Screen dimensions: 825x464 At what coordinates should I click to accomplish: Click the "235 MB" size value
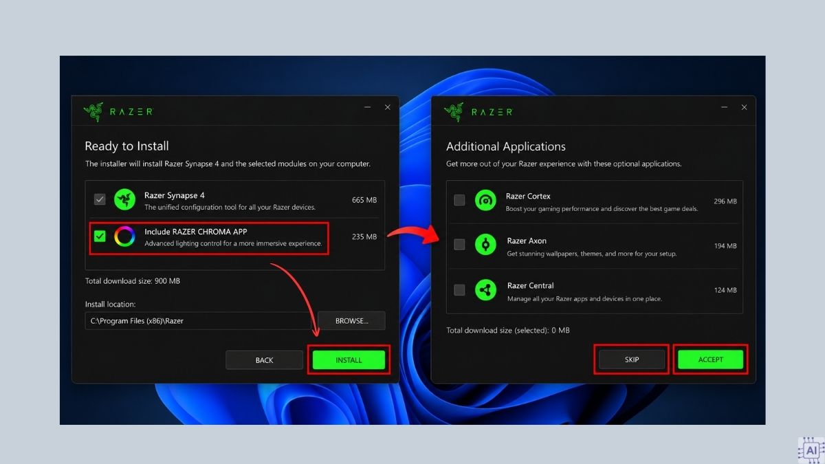coord(364,236)
